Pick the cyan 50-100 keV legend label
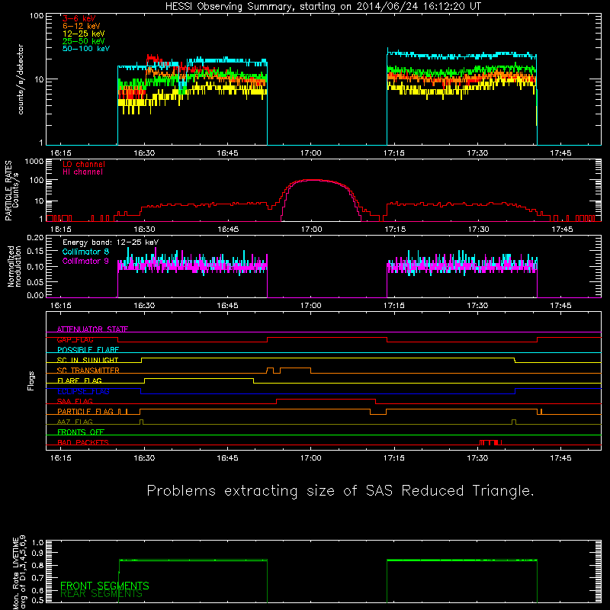This screenshot has width=610, height=610. tap(86, 49)
